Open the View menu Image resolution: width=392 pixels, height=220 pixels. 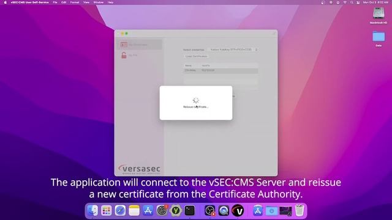tap(86, 2)
